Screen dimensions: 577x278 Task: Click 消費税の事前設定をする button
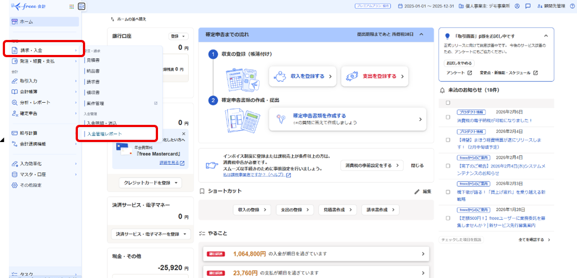pyautogui.click(x=372, y=165)
